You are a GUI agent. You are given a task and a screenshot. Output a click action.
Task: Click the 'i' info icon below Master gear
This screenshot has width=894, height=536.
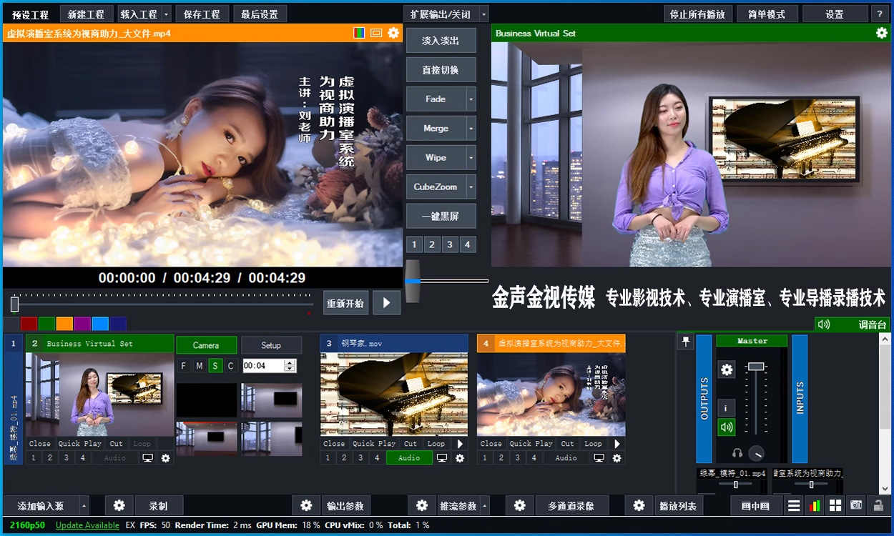[x=726, y=408]
